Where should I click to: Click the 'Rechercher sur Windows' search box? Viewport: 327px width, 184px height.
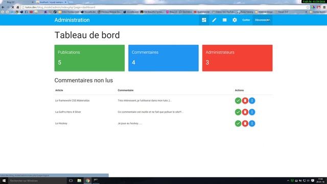(x=37, y=180)
